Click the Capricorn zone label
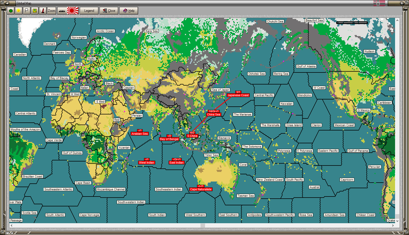Screen dimensions: 409x235 tap(347, 180)
